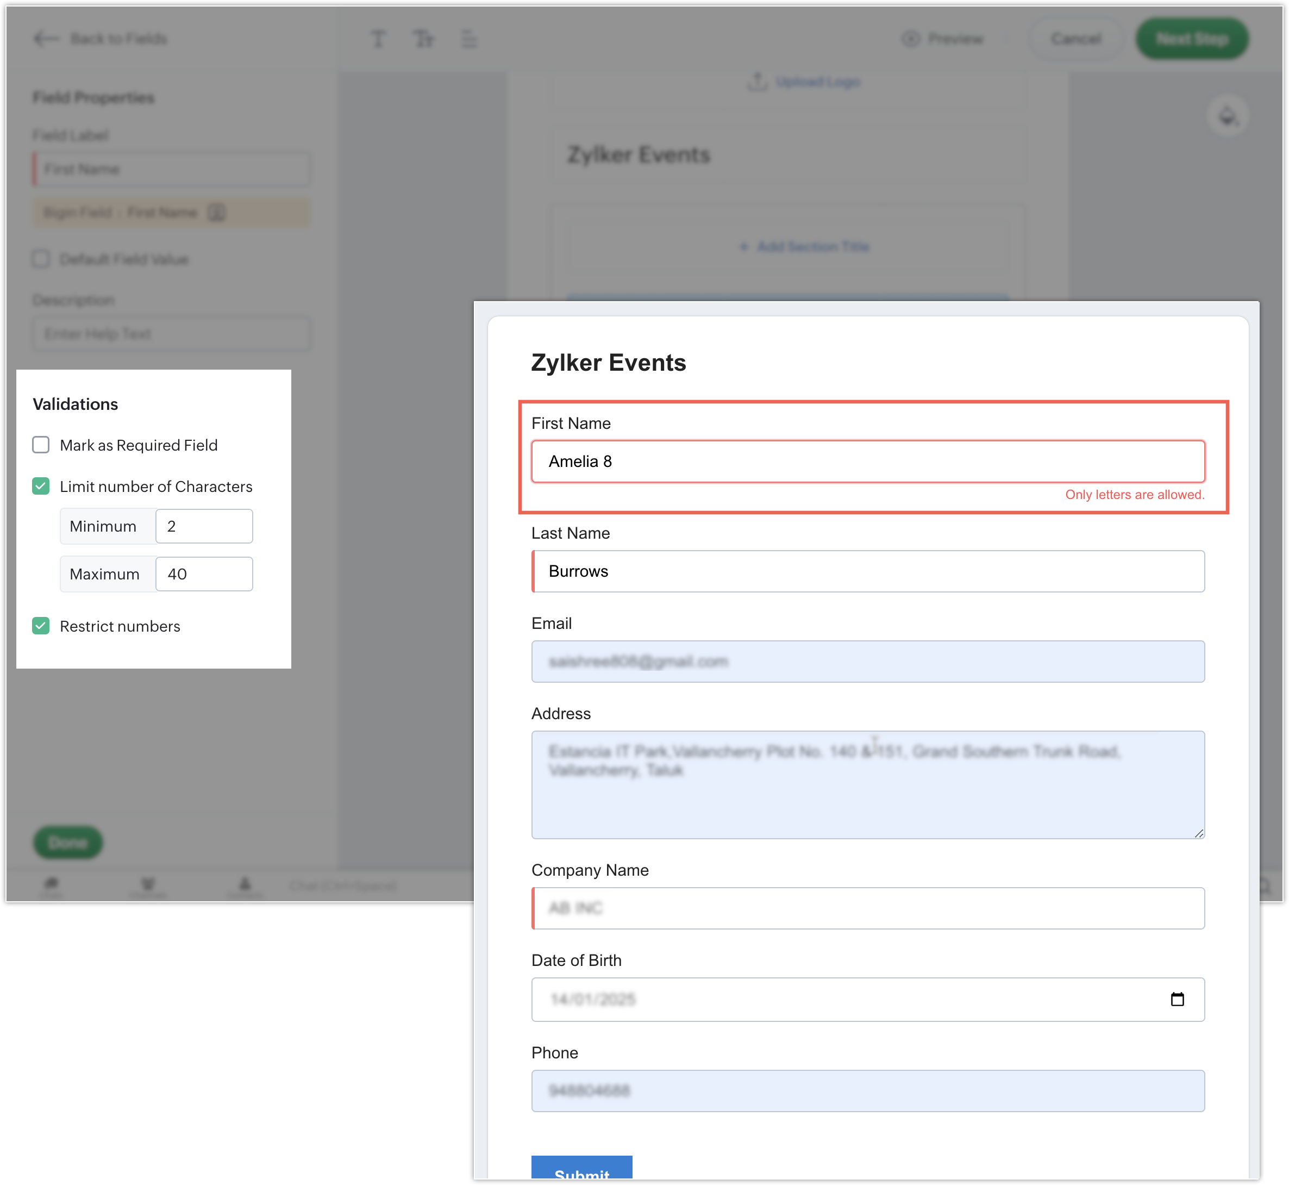Open the theme paint bucket icon
The width and height of the screenshot is (1289, 1185).
(x=1228, y=117)
